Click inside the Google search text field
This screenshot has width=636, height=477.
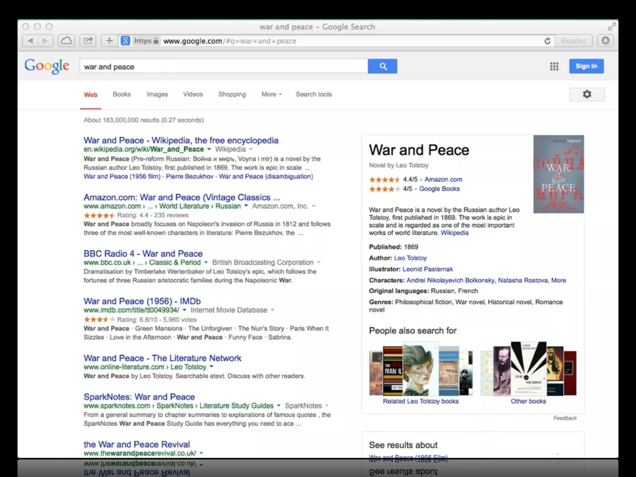coord(224,66)
